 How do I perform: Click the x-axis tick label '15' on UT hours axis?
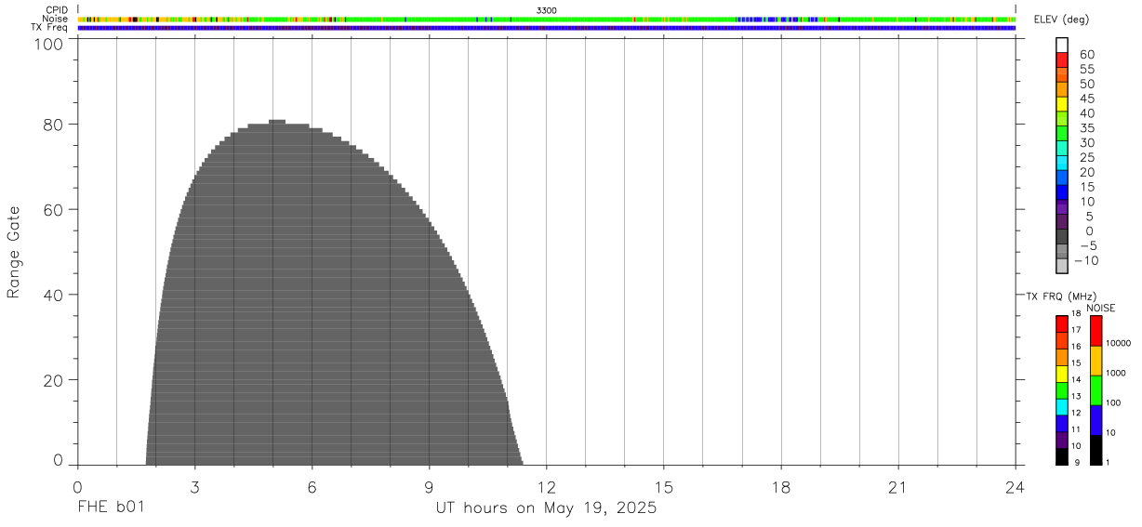pos(663,487)
